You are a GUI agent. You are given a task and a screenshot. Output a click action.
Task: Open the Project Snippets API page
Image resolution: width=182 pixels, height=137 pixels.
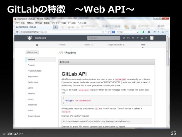point(35,71)
